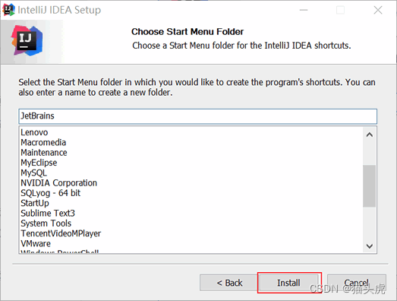
Task: Choose the Maintenance folder
Action: (44, 153)
